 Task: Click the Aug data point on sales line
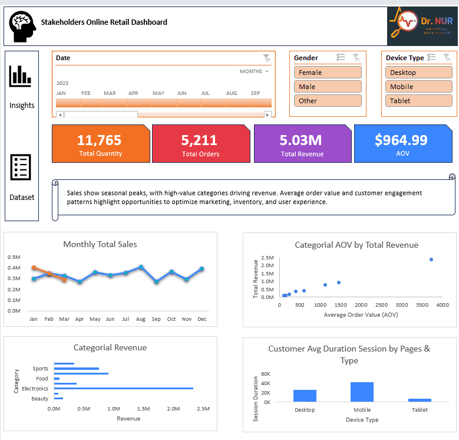(x=141, y=267)
